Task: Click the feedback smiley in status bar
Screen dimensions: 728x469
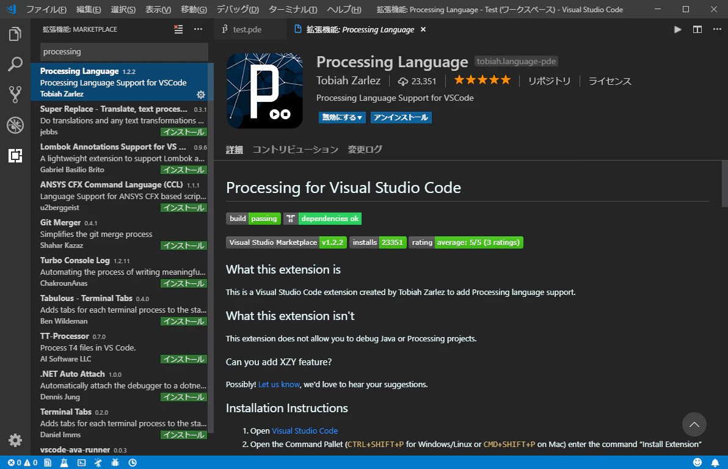Action: pyautogui.click(x=697, y=462)
